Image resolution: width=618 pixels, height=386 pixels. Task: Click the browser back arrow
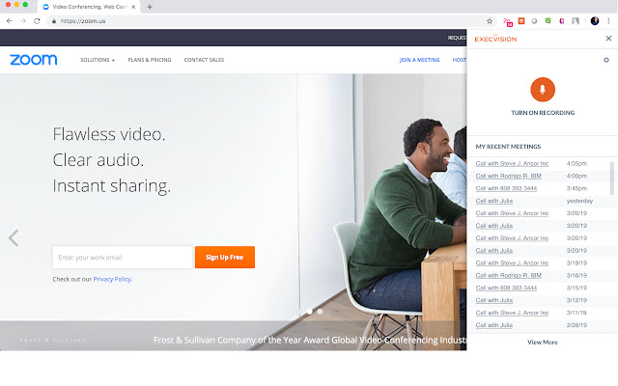click(x=10, y=21)
